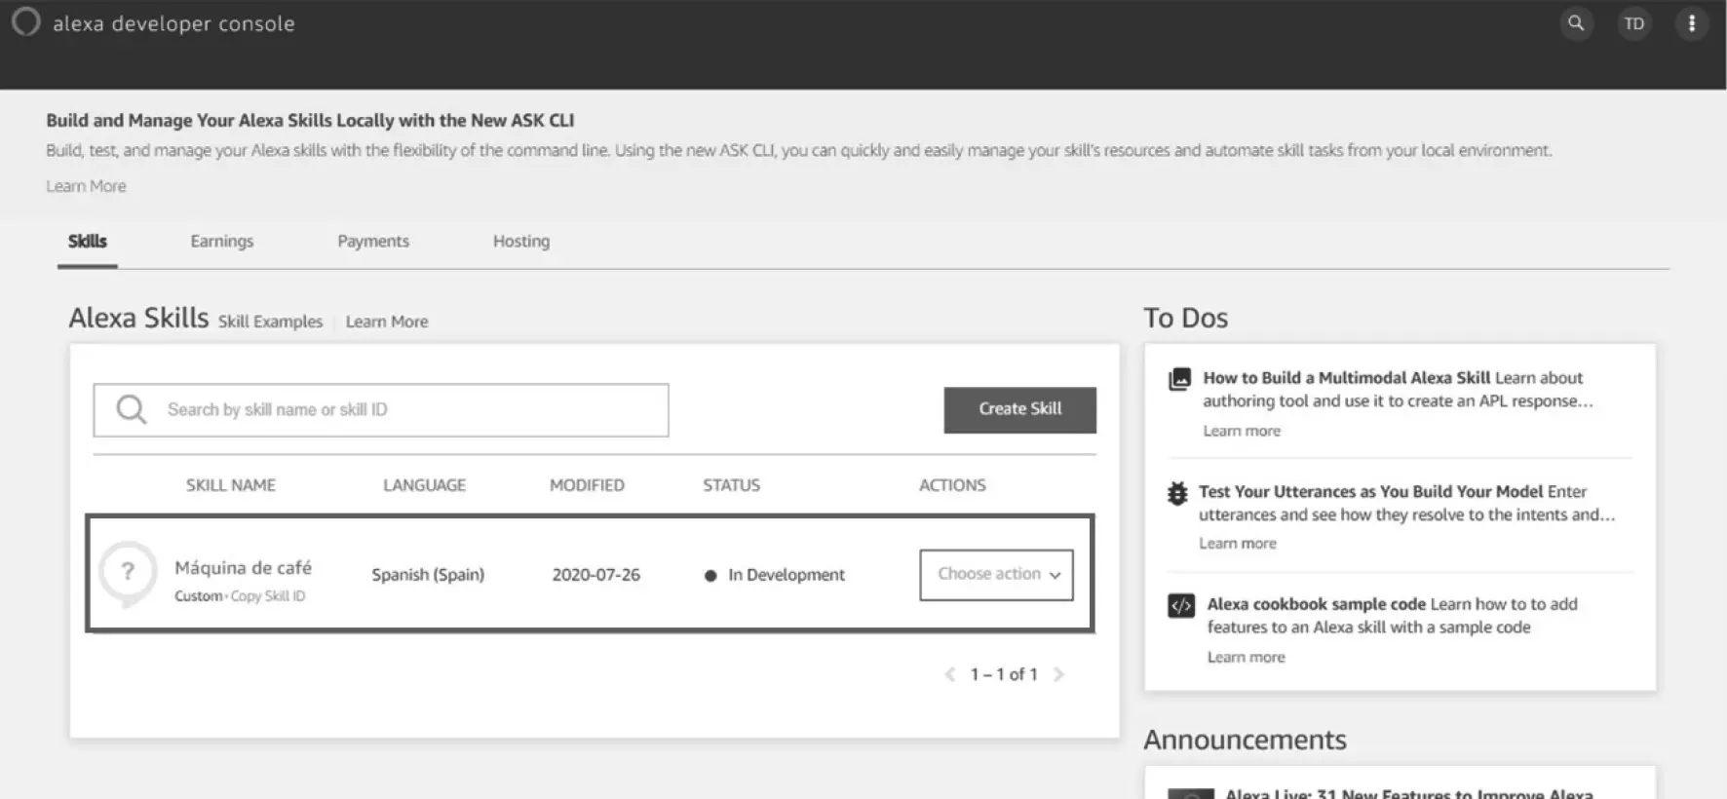Click Test Your Utterances as You Build title
This screenshot has height=799, width=1727.
click(x=1370, y=492)
